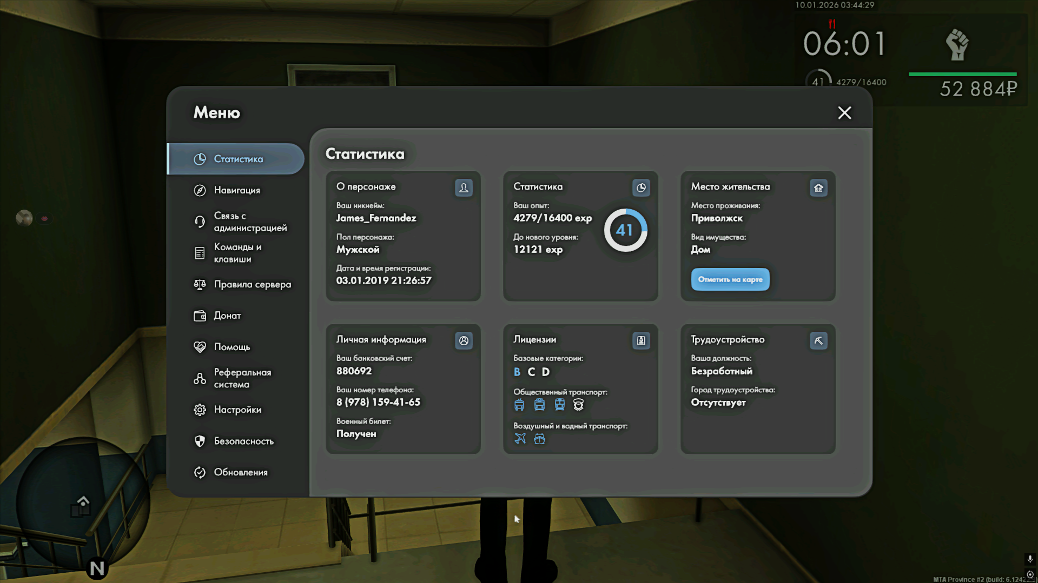1038x583 pixels.
Task: Select license category B
Action: pos(517,372)
